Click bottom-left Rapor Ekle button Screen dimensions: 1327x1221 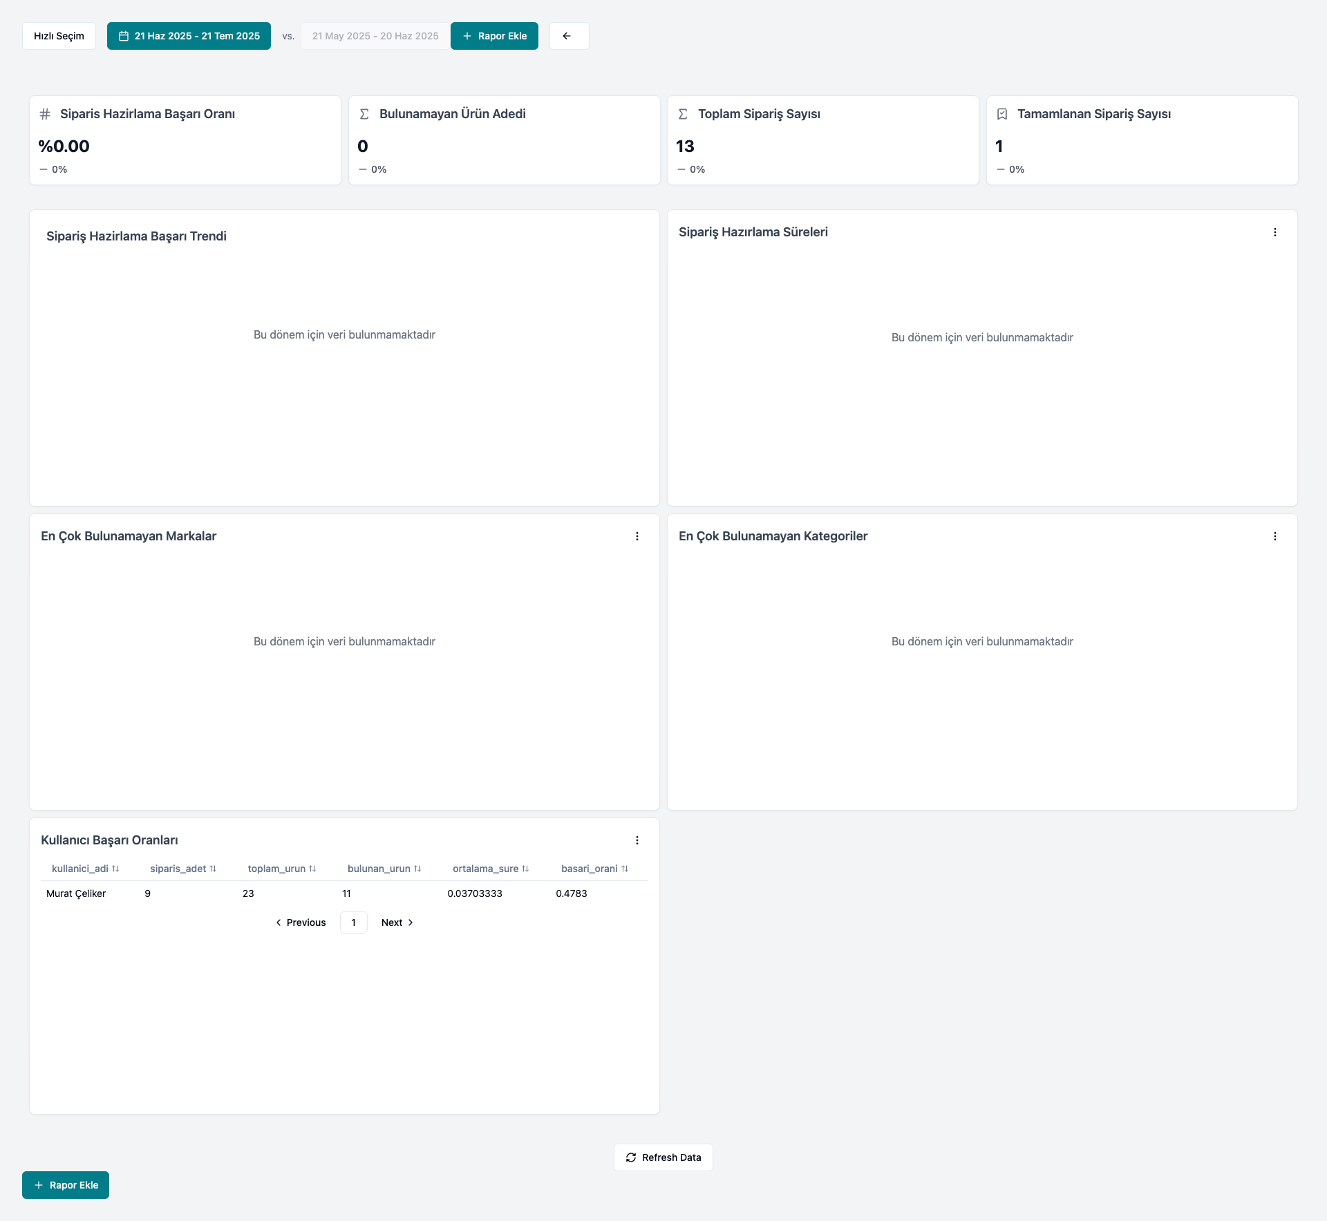pos(66,1185)
